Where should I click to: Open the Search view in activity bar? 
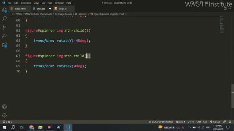pyautogui.click(x=4, y=19)
